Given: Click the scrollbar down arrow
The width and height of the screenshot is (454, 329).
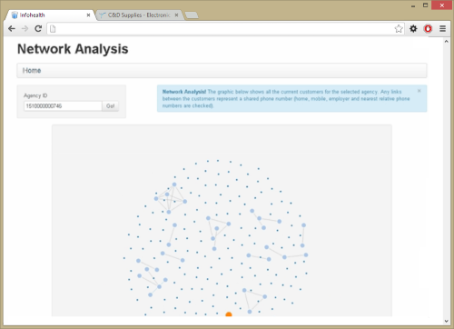Looking at the screenshot, I should tap(447, 321).
